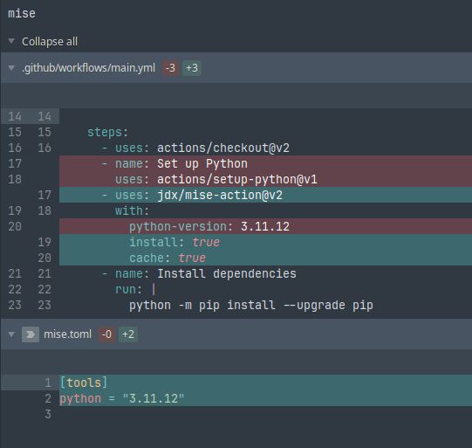The image size is (472, 448).
Task: Collapse all files with the top triangle
Action: pos(11,41)
